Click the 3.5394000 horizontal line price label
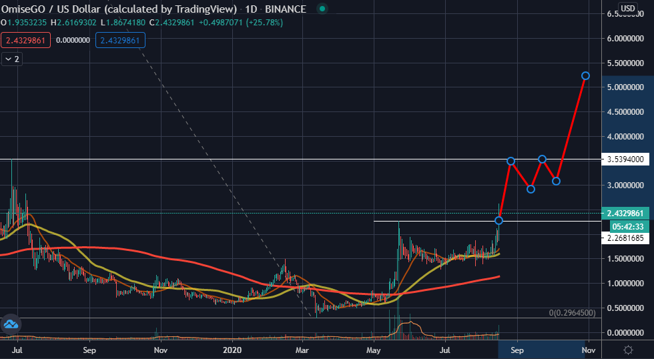 pos(625,159)
